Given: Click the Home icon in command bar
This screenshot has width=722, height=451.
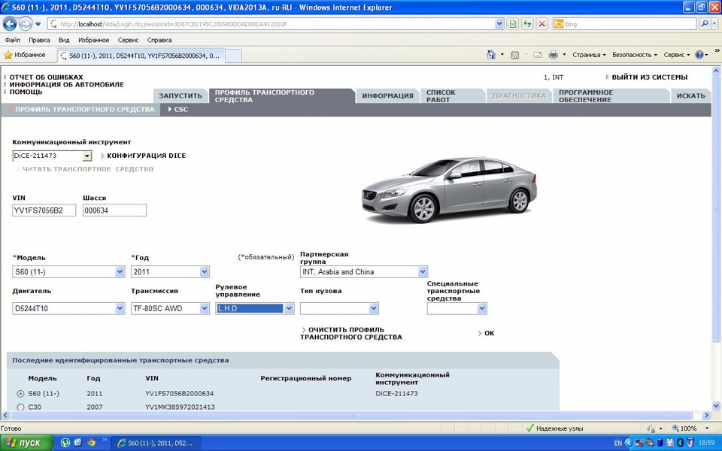Looking at the screenshot, I should tap(491, 55).
